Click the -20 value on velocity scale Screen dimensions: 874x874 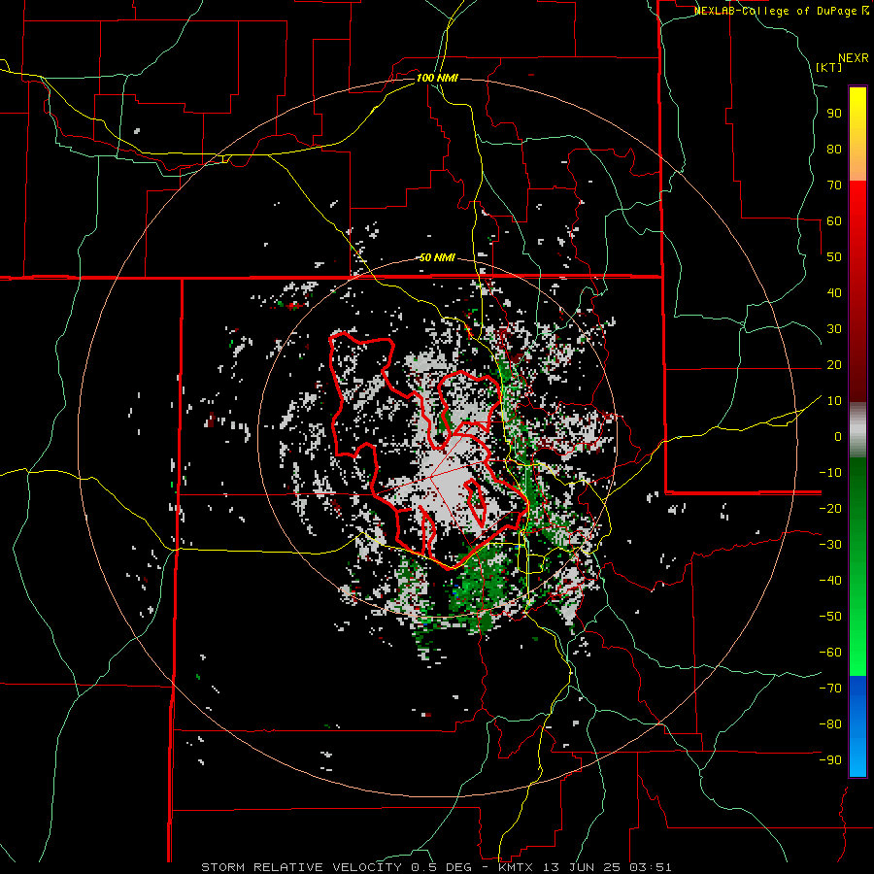830,509
